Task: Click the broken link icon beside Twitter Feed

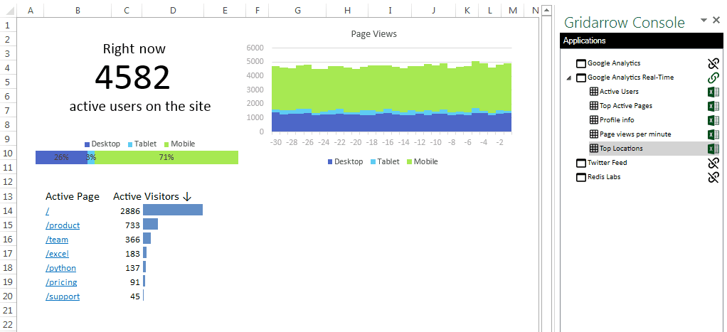Action: (713, 163)
